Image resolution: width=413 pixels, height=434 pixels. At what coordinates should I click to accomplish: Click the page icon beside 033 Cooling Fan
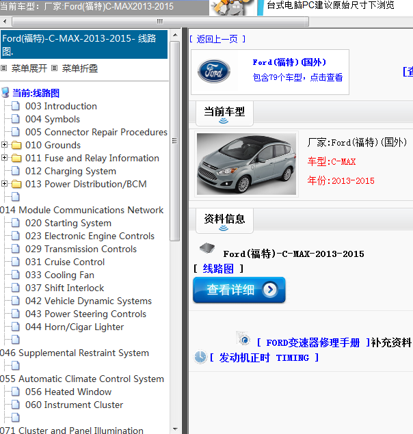click(16, 275)
